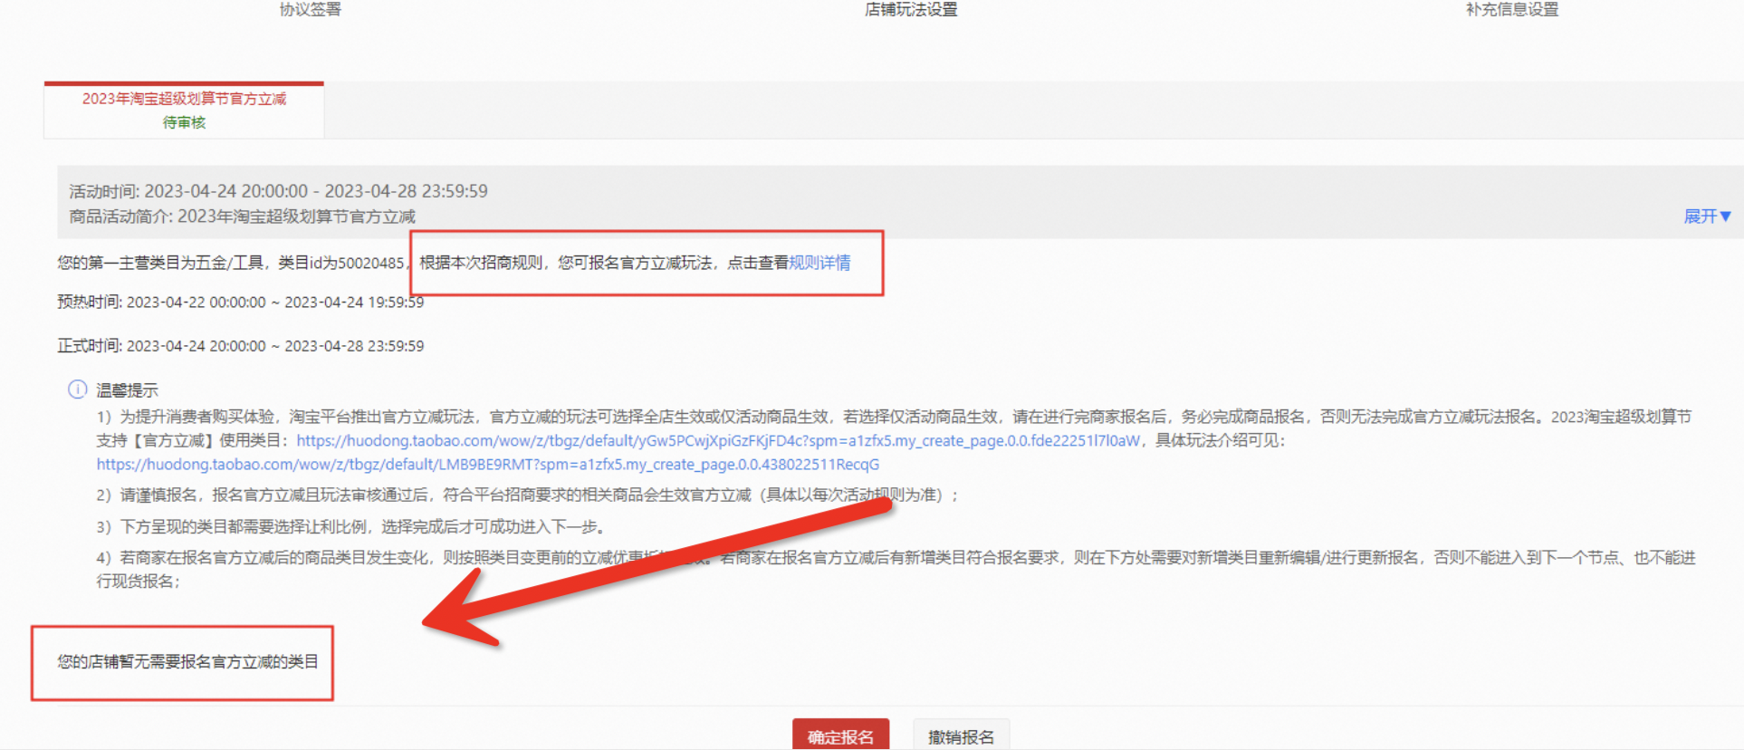
Task: Open the 规则详情 link
Action: point(819,263)
